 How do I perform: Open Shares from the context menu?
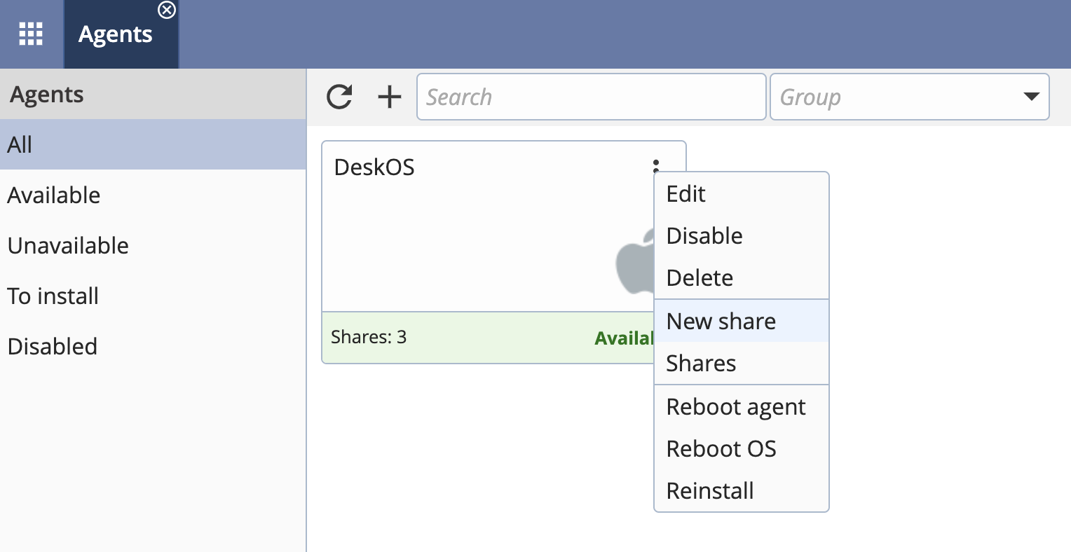(x=700, y=363)
